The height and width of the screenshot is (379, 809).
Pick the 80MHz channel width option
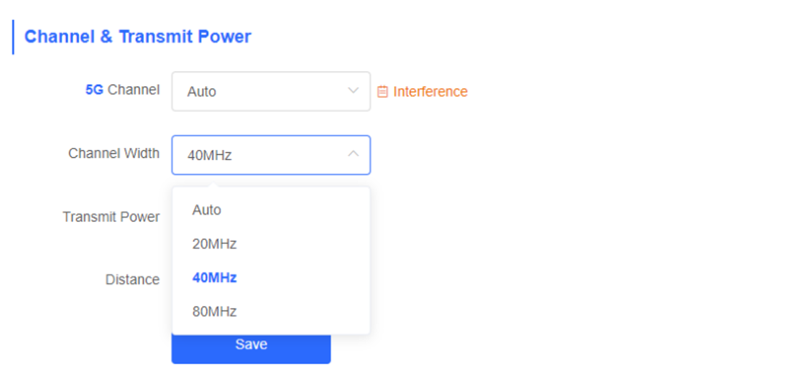pyautogui.click(x=271, y=312)
